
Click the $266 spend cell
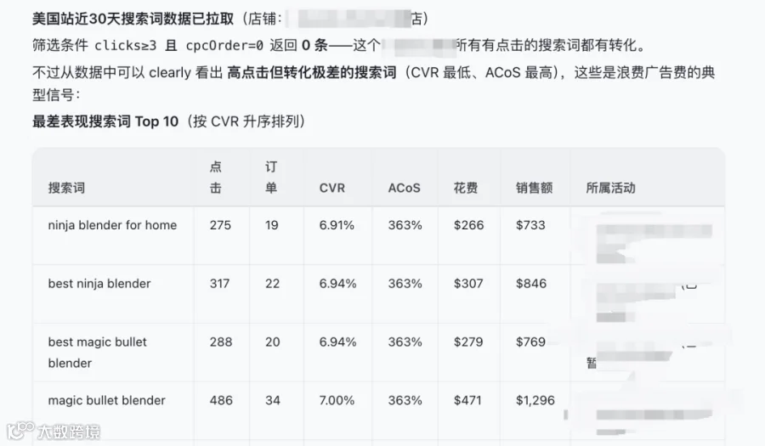(x=468, y=225)
